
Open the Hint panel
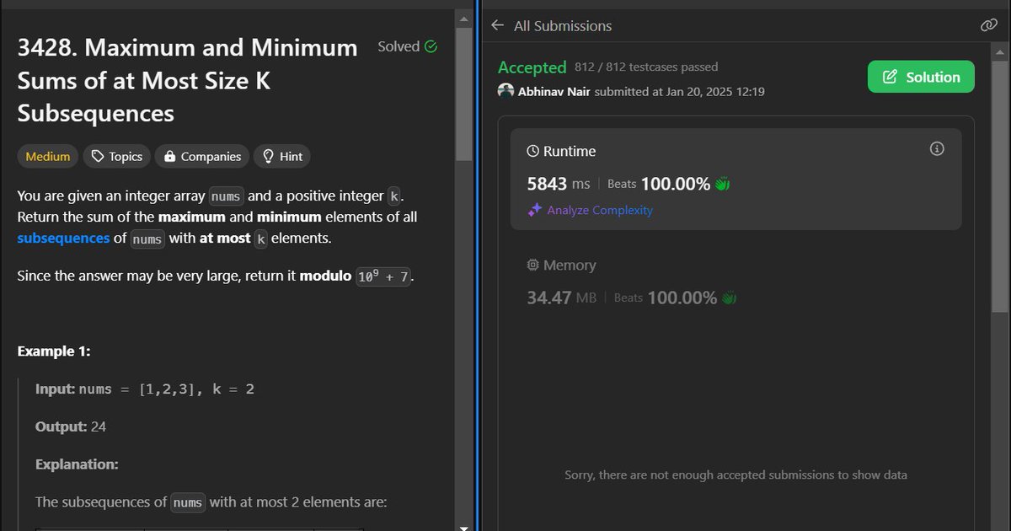281,156
